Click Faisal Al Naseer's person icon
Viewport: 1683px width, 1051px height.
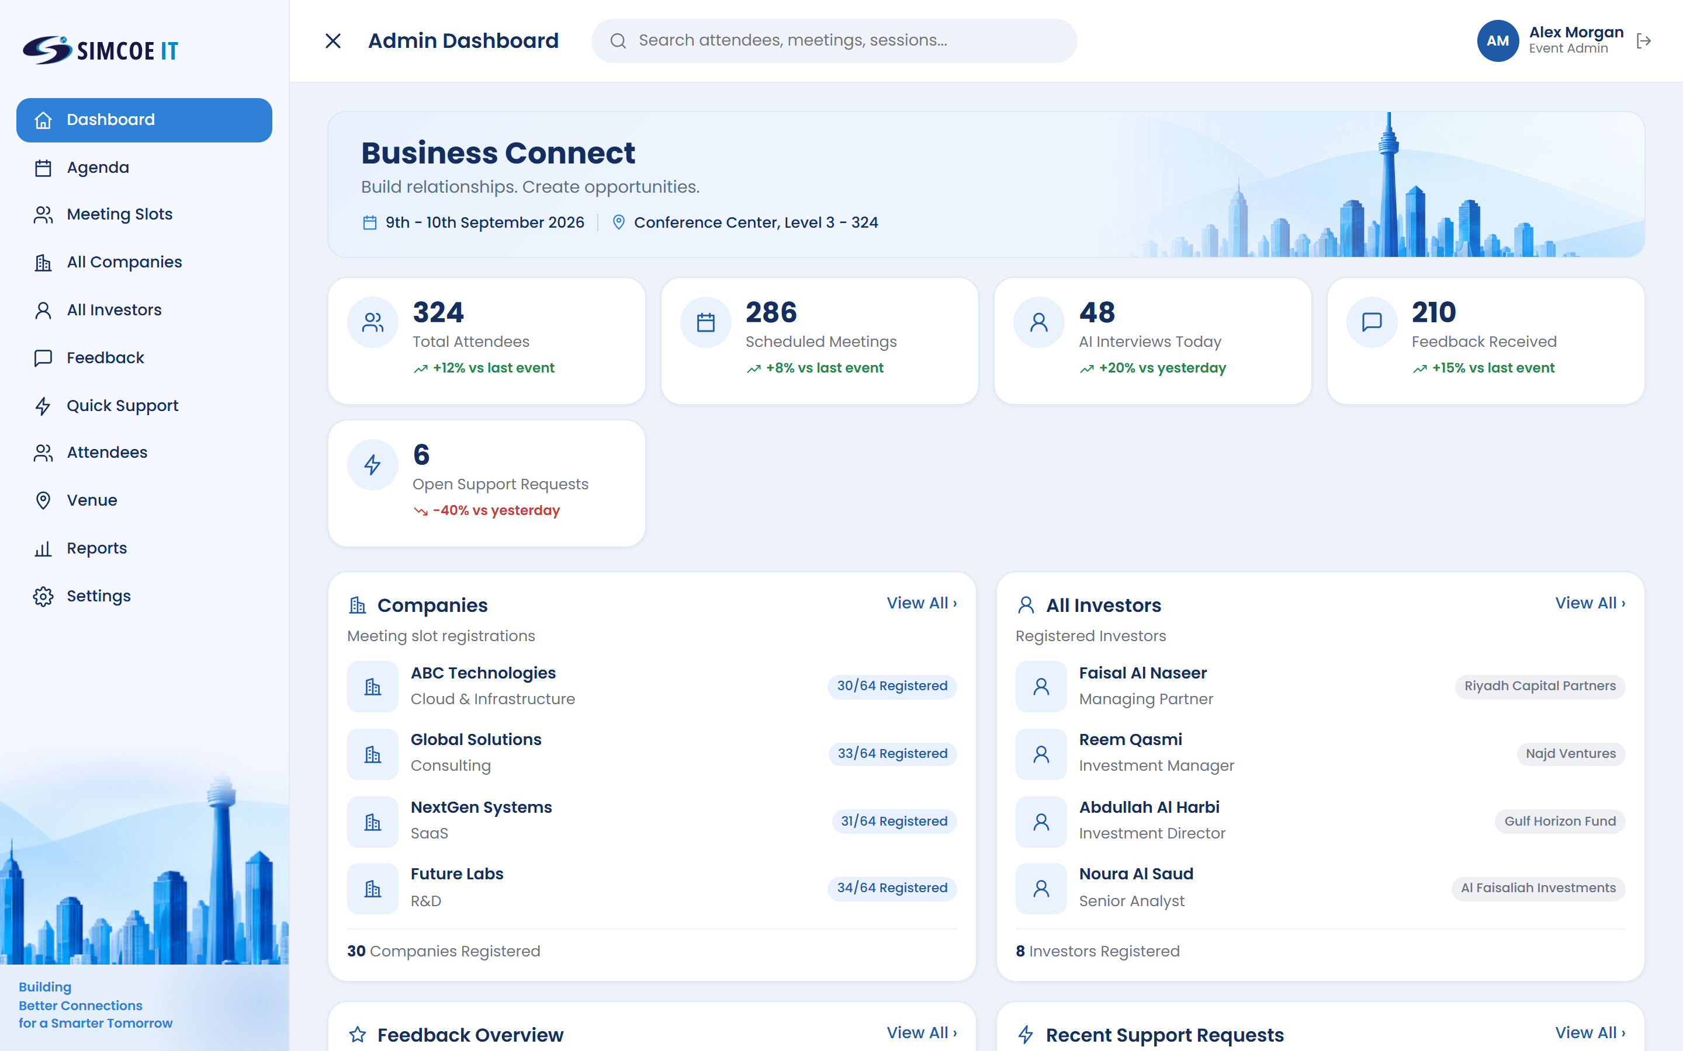point(1041,687)
